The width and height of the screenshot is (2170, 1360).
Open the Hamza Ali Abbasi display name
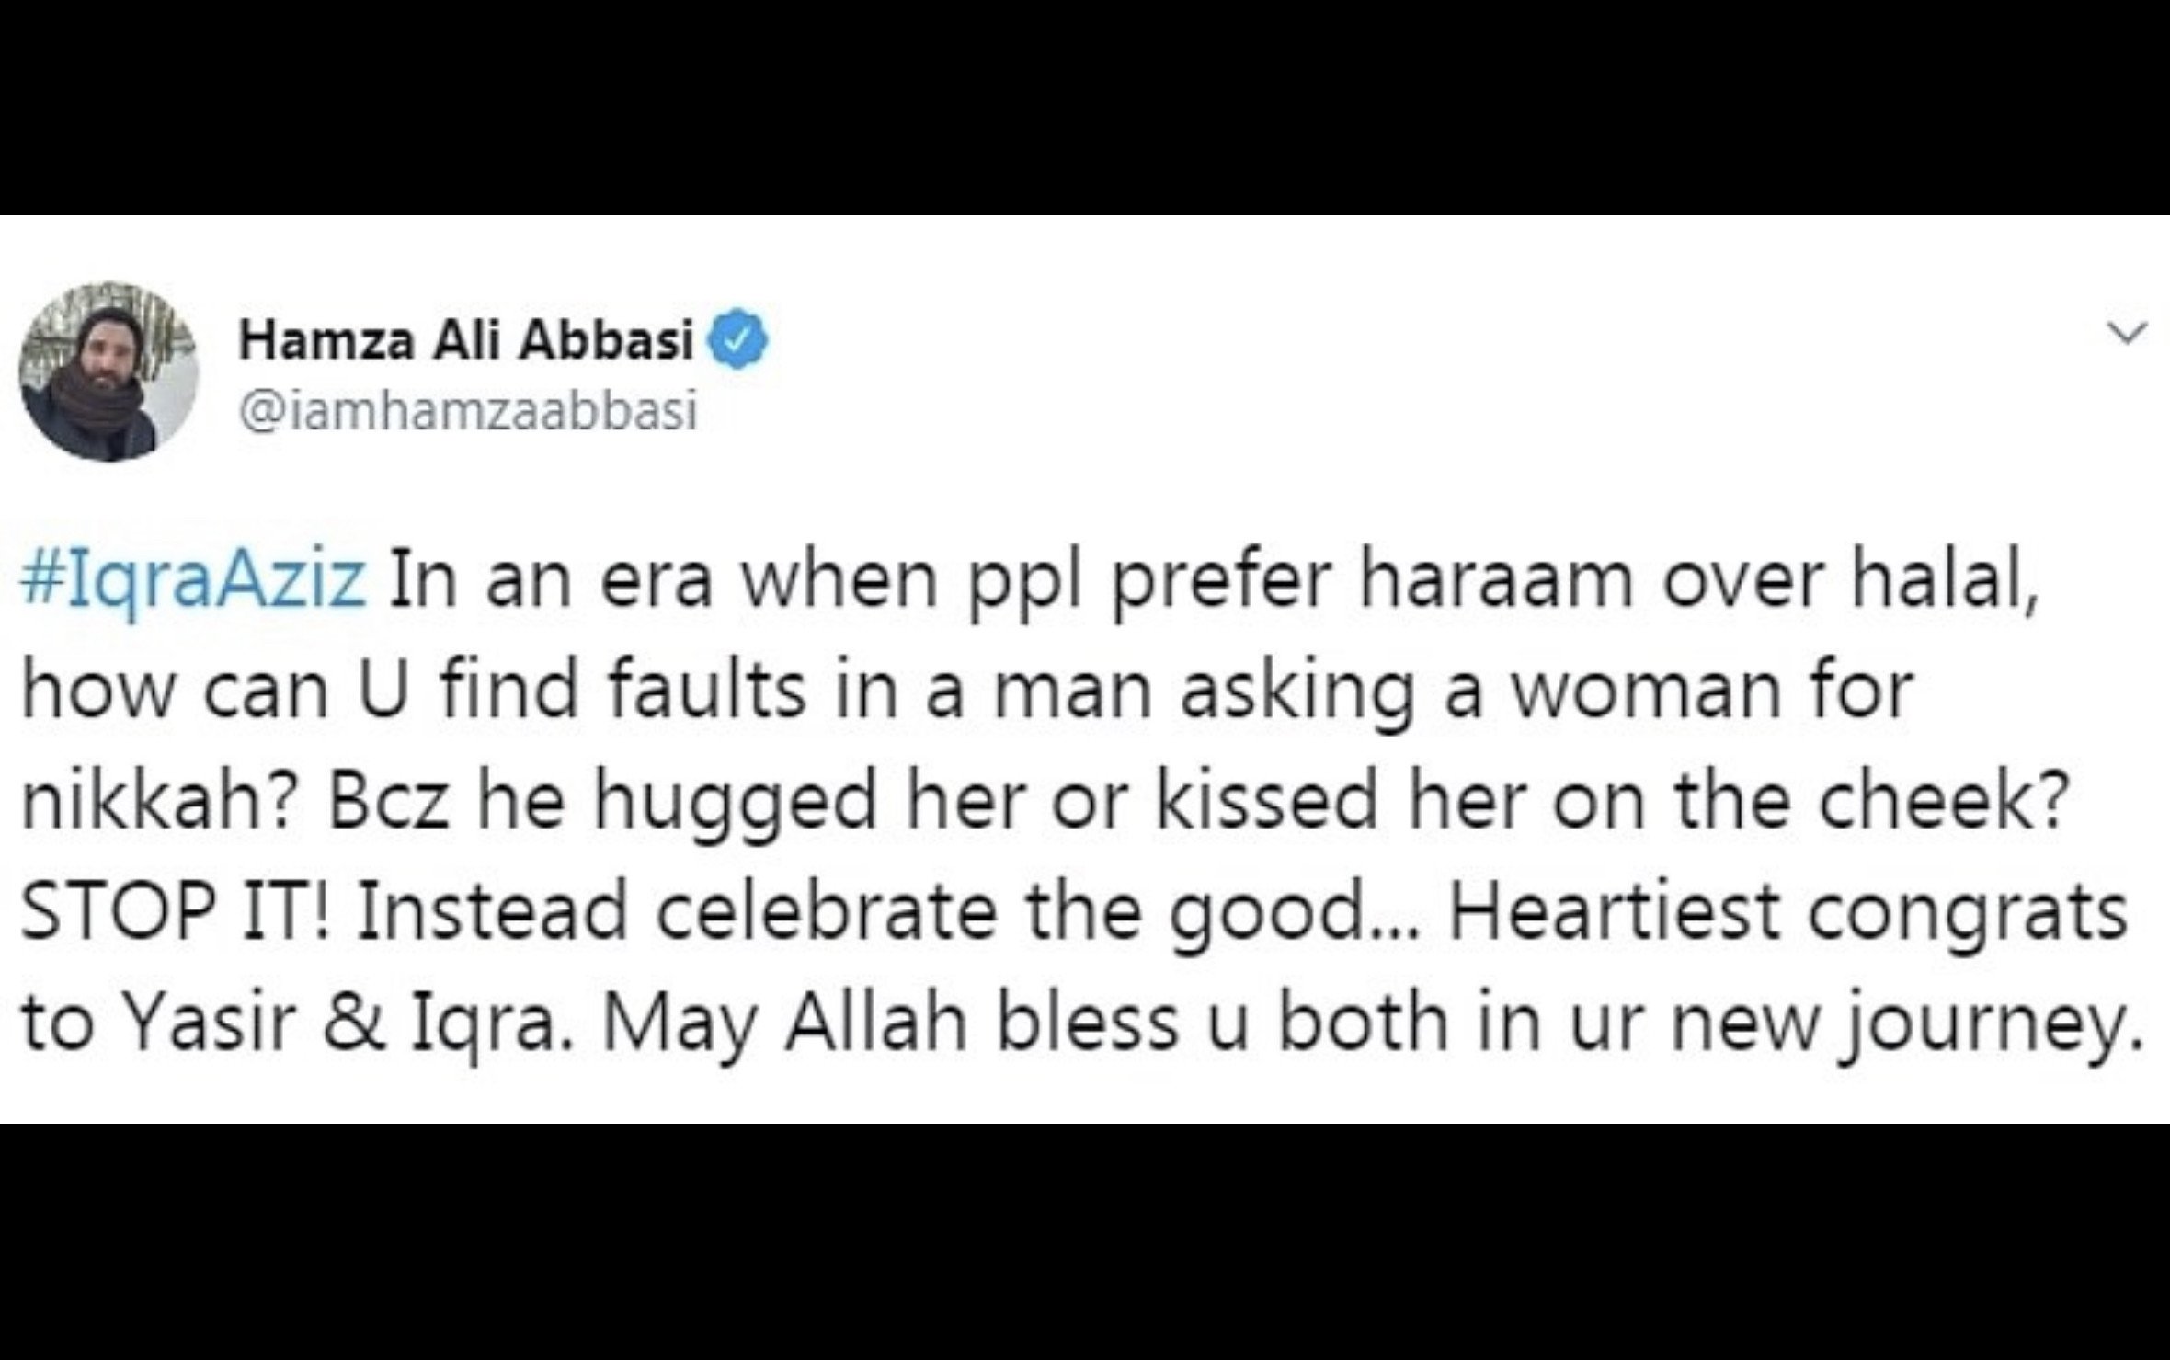(x=466, y=341)
